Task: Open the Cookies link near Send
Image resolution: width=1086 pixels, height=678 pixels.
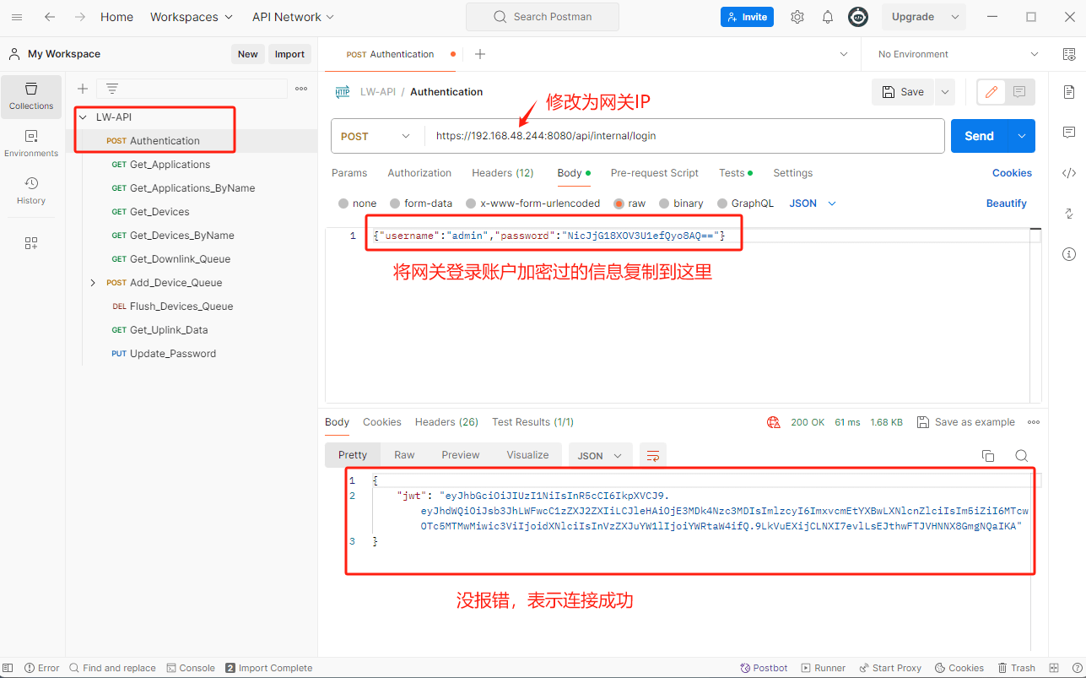Action: coord(1012,173)
